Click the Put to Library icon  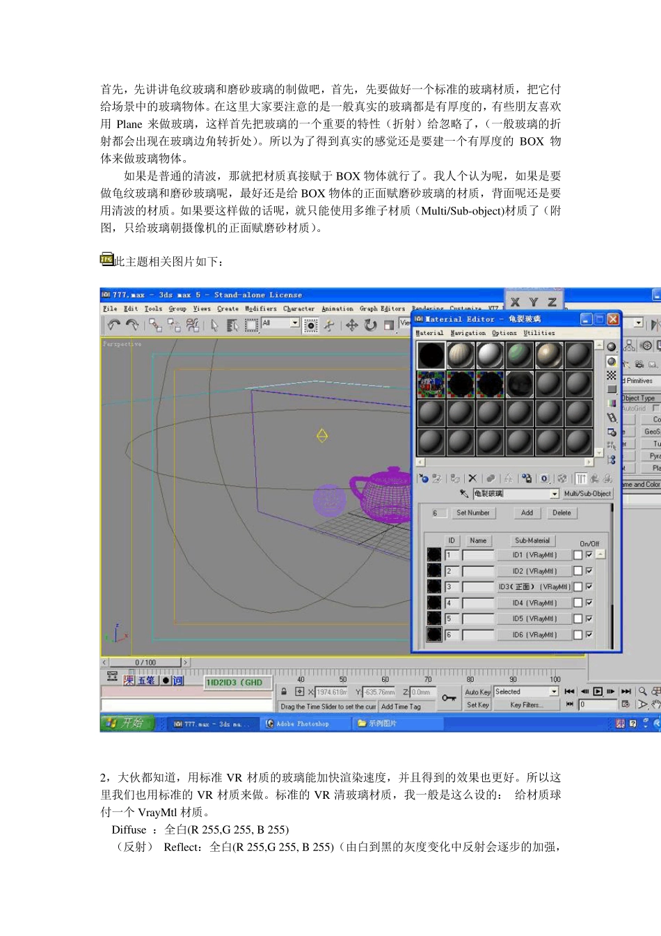pos(527,478)
